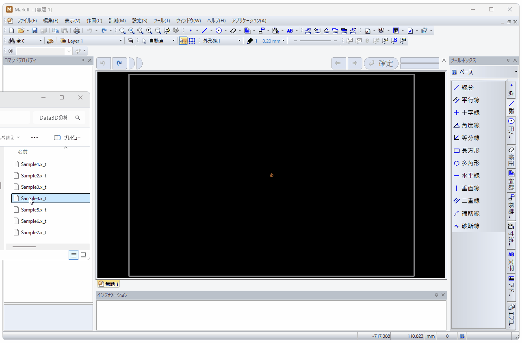522x343 pixels.
Task: Switch to the 無題 1 document tab
Action: click(x=108, y=284)
